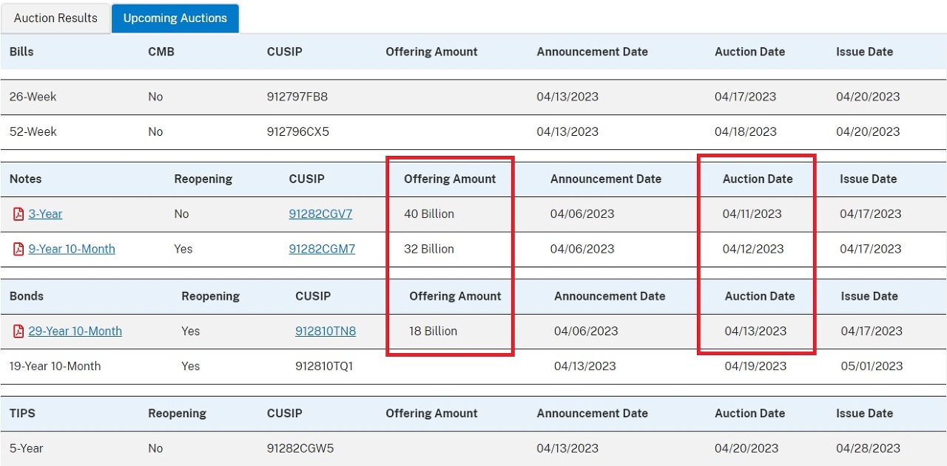
Task: Click the 5-Year TIPS row label
Action: (26, 448)
